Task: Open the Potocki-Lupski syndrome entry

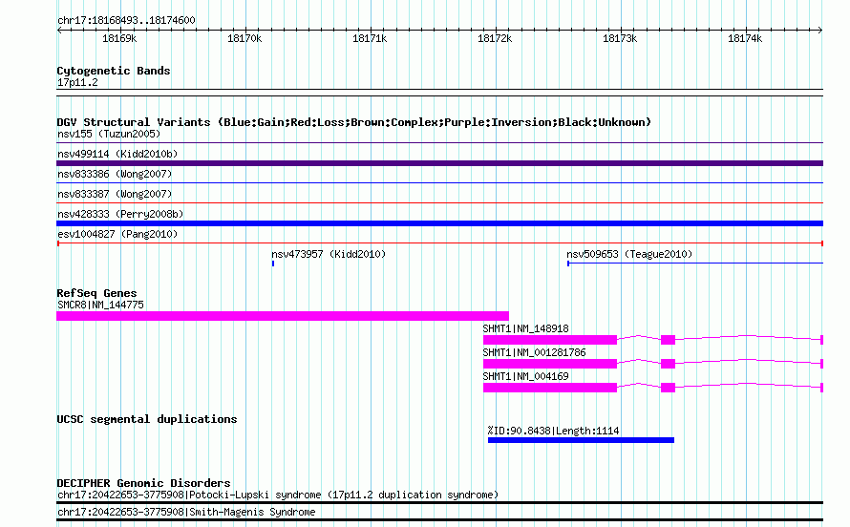Action: [x=278, y=495]
